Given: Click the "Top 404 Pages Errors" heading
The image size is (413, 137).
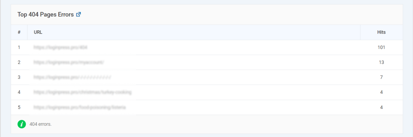Looking at the screenshot, I should pyautogui.click(x=45, y=15).
